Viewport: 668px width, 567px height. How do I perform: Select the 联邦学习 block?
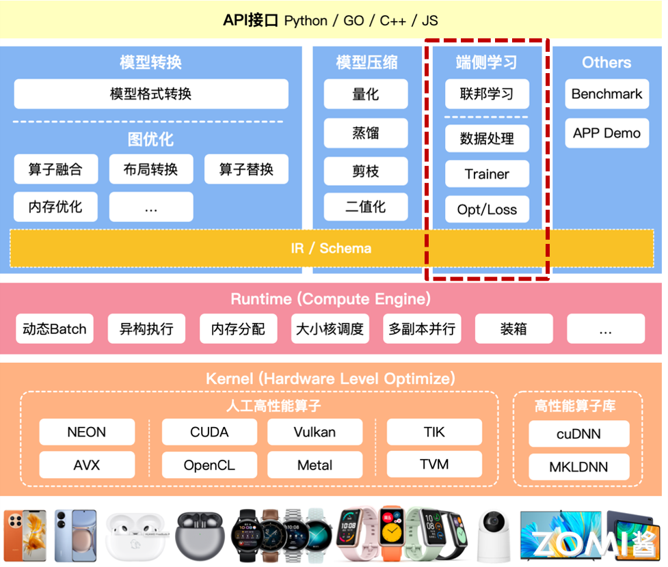click(x=487, y=94)
